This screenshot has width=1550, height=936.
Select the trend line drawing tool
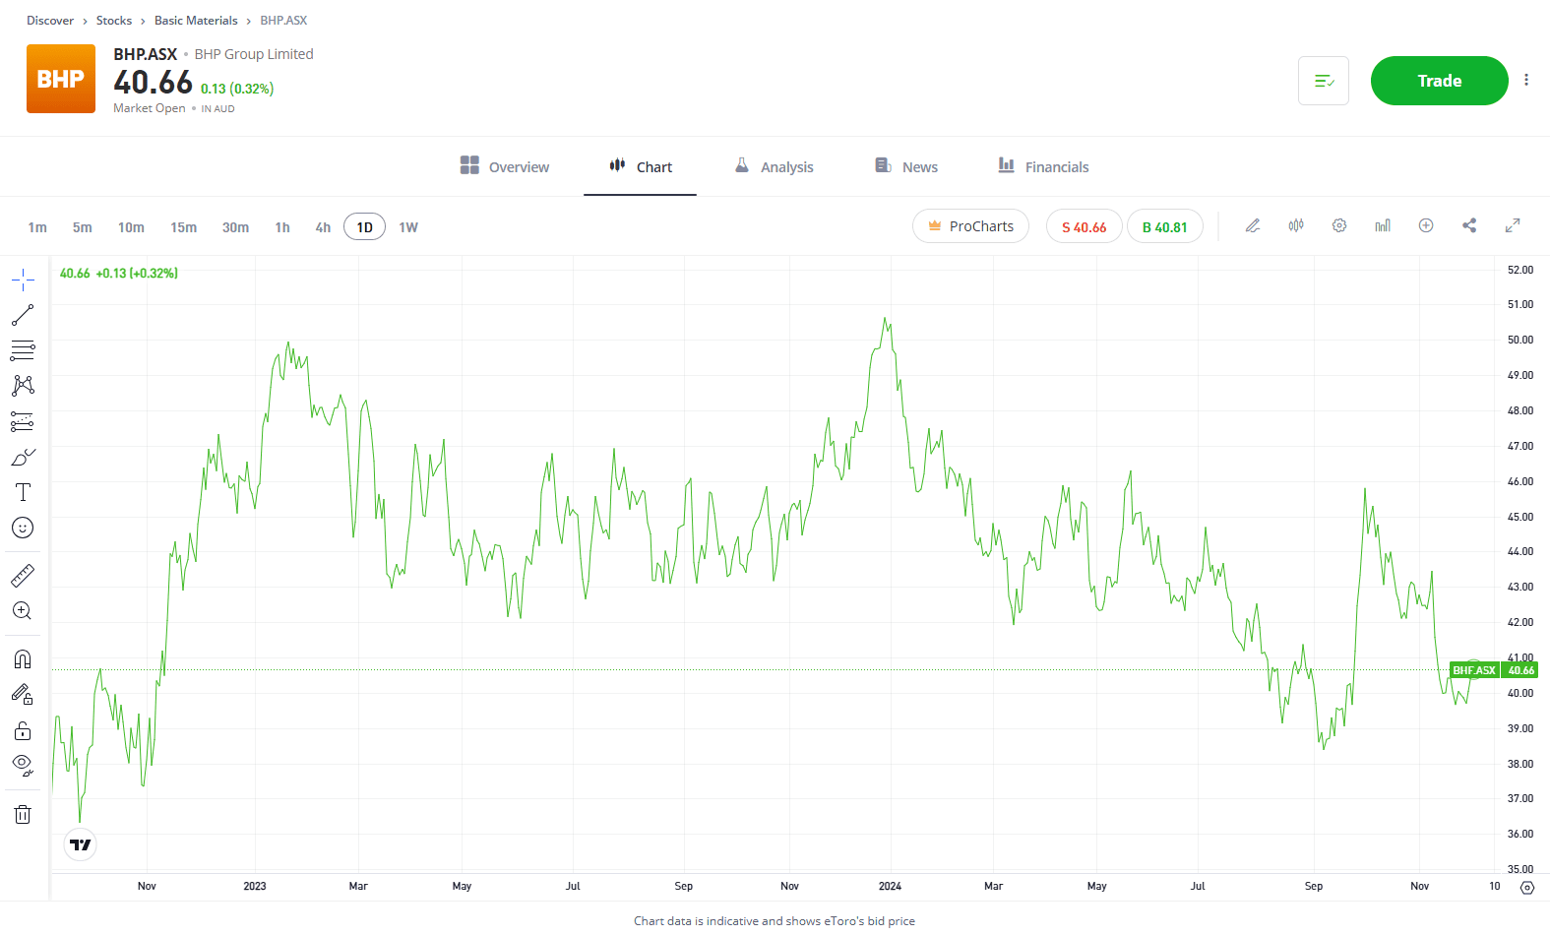[23, 315]
